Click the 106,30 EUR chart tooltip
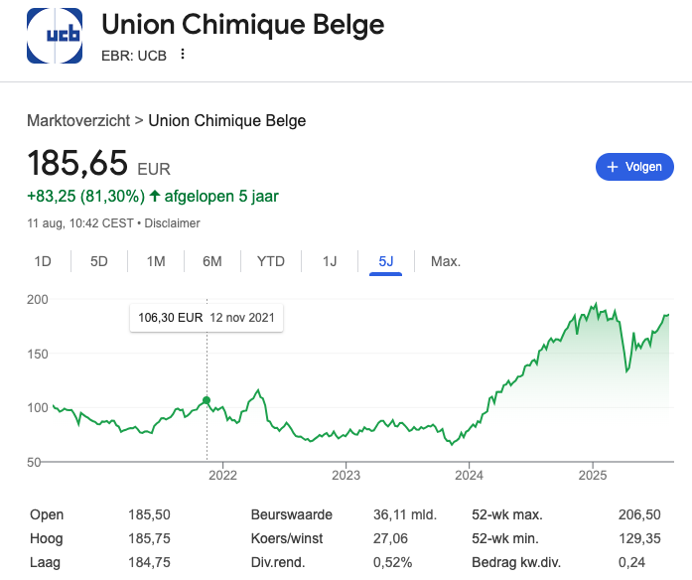The image size is (692, 580). [x=207, y=318]
